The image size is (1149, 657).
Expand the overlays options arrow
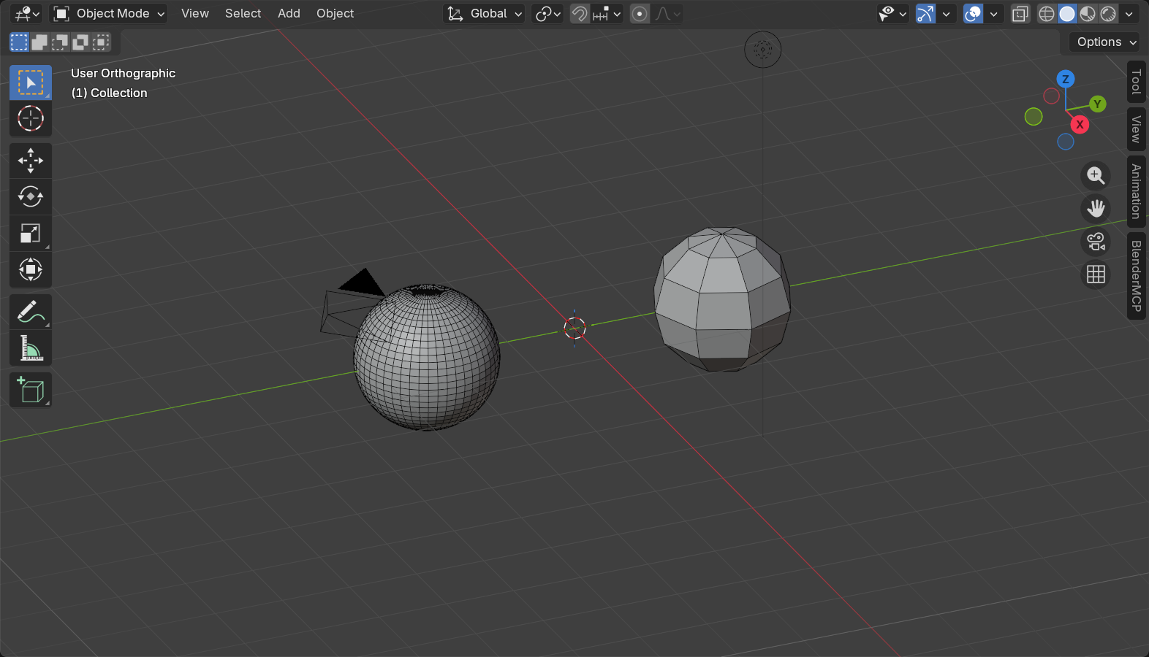click(994, 13)
